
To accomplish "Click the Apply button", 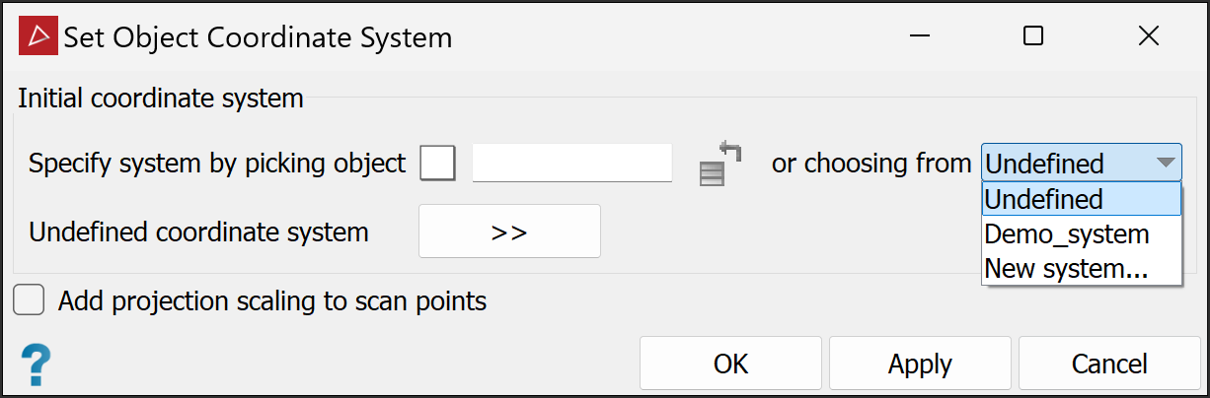I will pos(920,364).
